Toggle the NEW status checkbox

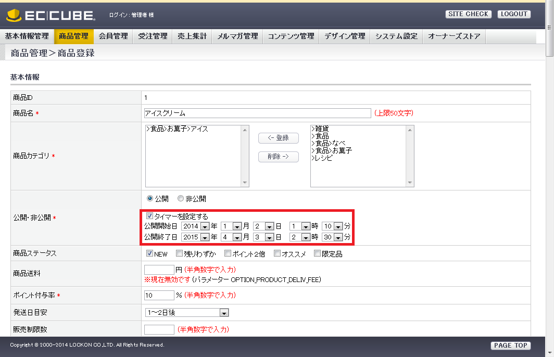click(x=149, y=253)
